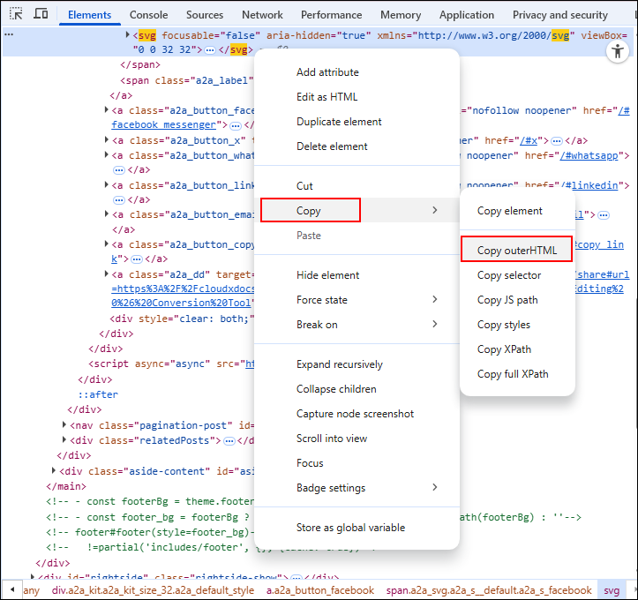638x600 pixels.
Task: Open the Performance tab
Action: [x=331, y=15]
